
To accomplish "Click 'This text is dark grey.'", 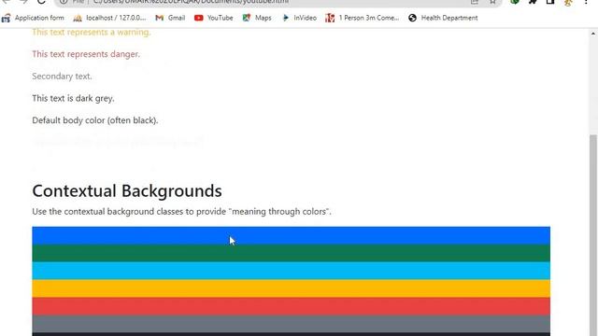I will click(73, 98).
